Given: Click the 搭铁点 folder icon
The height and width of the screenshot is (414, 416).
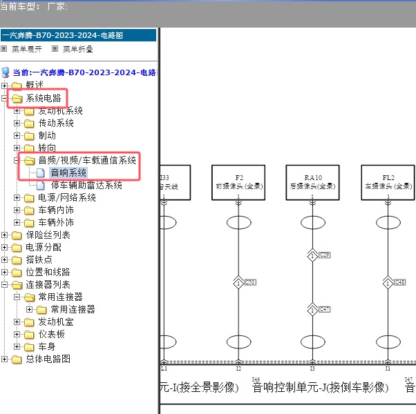Looking at the screenshot, I should (17, 260).
